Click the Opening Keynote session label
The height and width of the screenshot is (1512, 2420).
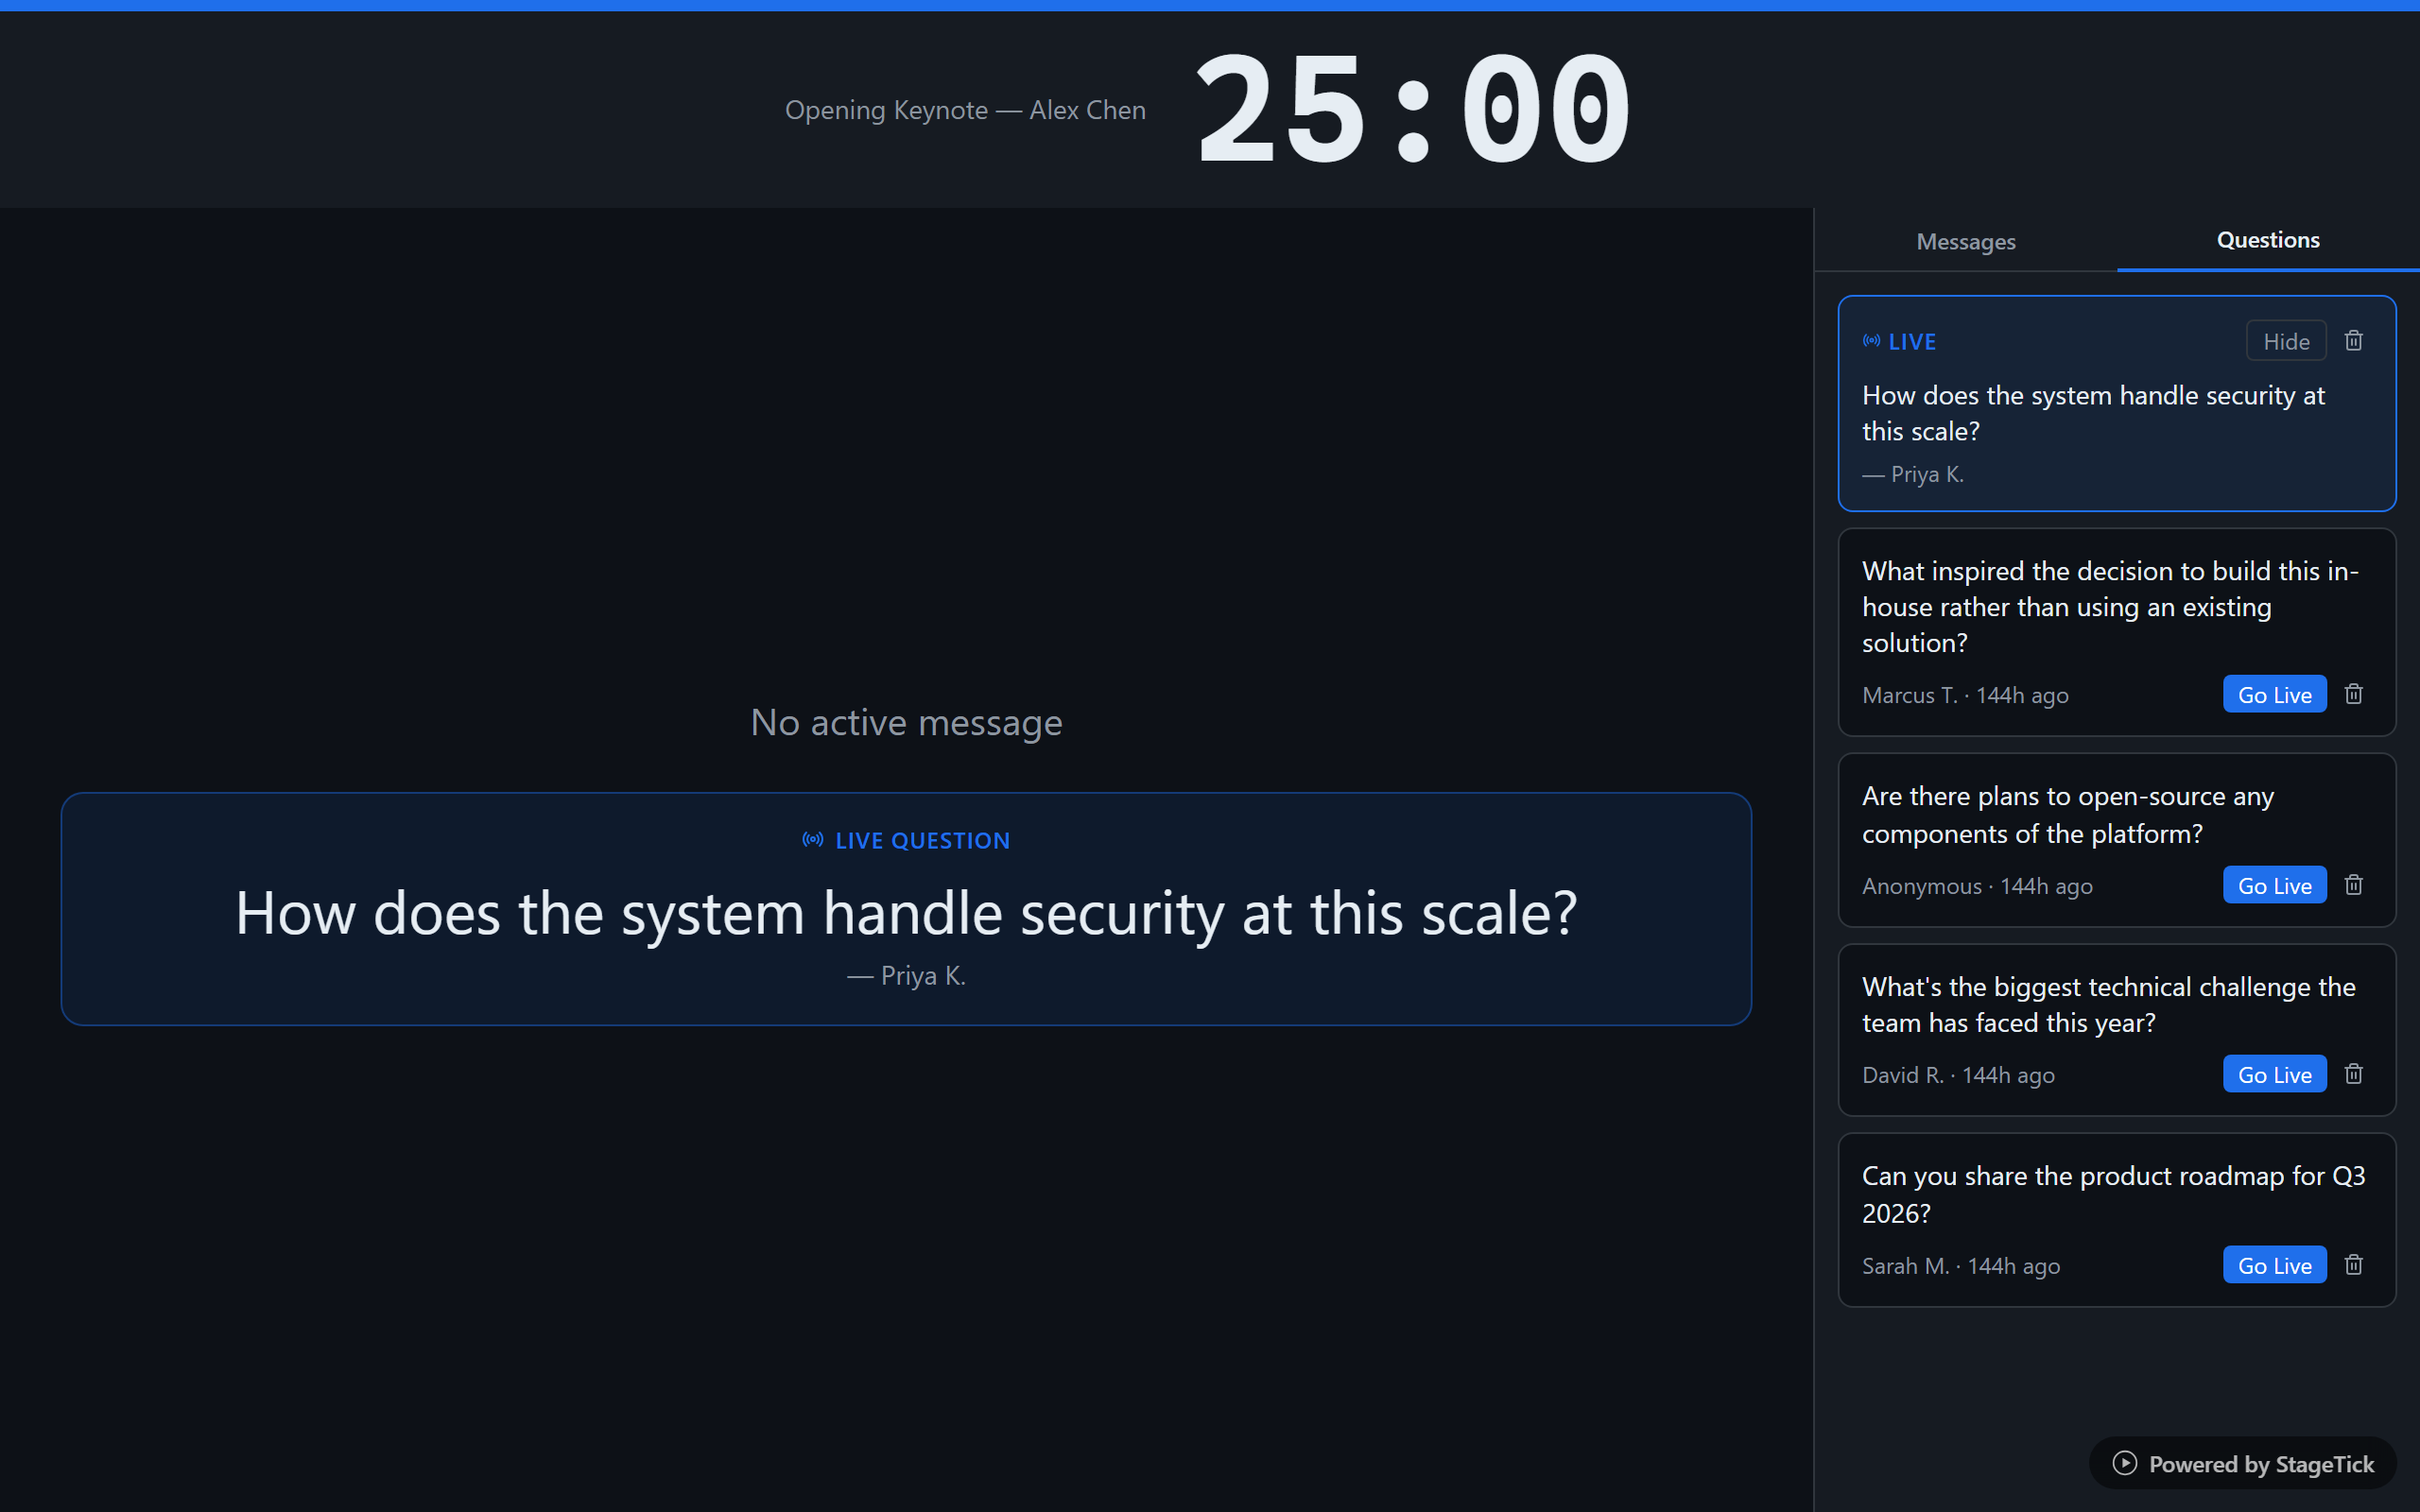(x=964, y=110)
